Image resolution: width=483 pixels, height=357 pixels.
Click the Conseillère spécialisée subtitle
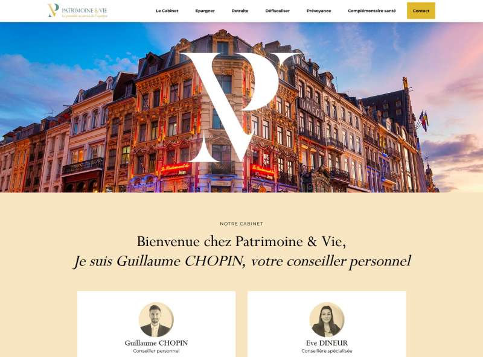327,351
